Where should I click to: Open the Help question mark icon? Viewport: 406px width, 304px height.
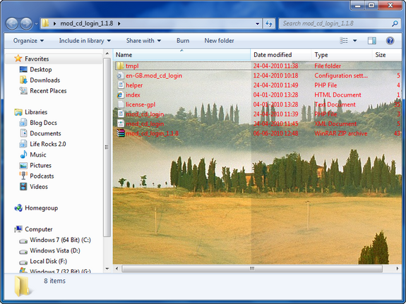[390, 41]
